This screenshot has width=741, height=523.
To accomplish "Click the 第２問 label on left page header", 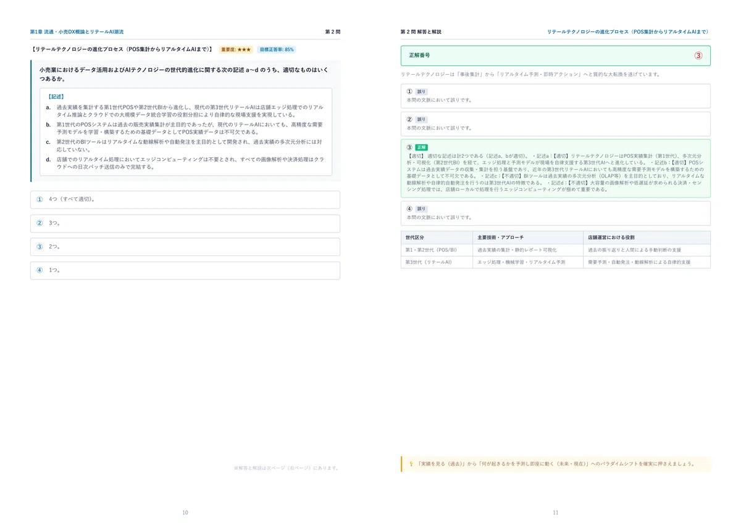I will tap(333, 31).
